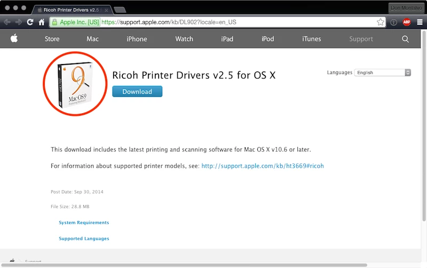Click the horizontal scrollbar at bottom
This screenshot has height=268, width=427.
pyautogui.click(x=184, y=265)
